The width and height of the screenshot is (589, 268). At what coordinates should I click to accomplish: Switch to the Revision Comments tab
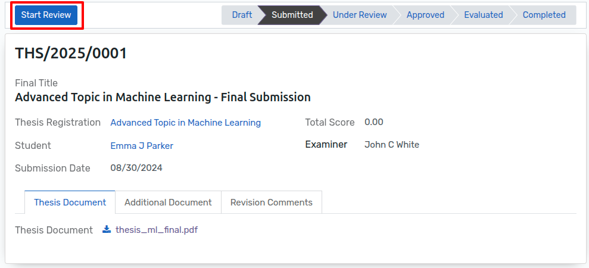tap(271, 202)
